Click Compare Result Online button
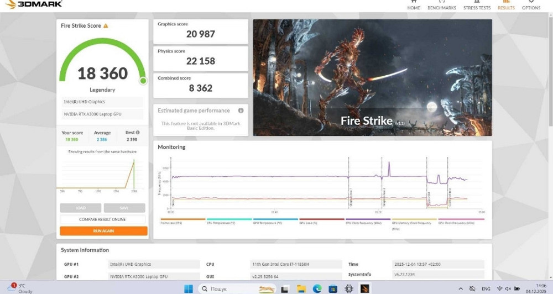The height and width of the screenshot is (294, 553). point(102,219)
